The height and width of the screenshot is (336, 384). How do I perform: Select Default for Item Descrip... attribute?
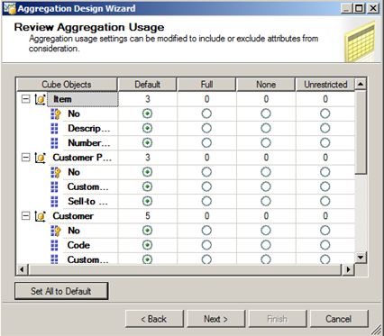click(x=147, y=128)
